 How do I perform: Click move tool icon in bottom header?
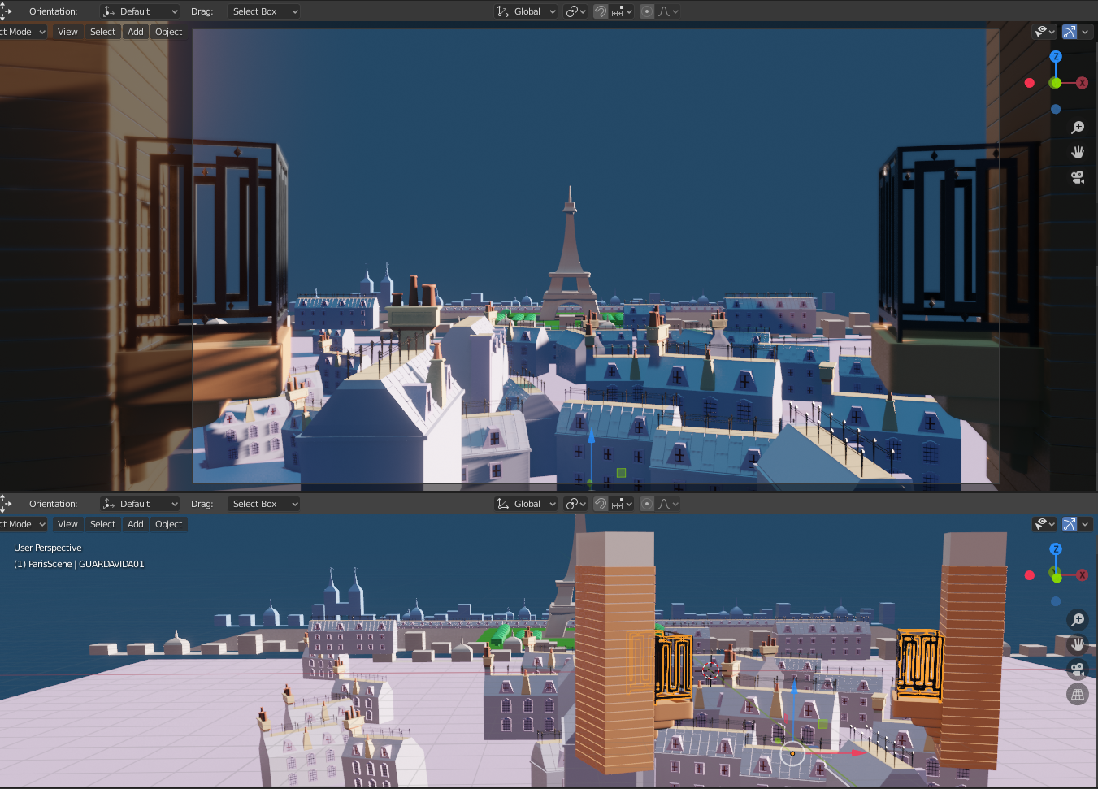coord(6,504)
